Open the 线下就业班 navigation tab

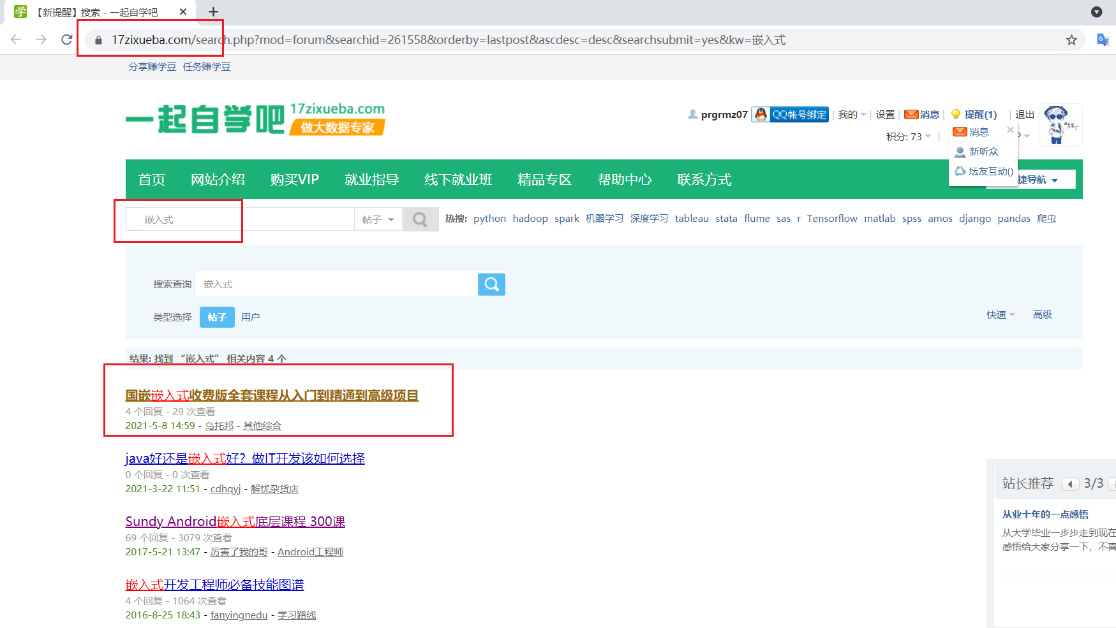point(458,180)
